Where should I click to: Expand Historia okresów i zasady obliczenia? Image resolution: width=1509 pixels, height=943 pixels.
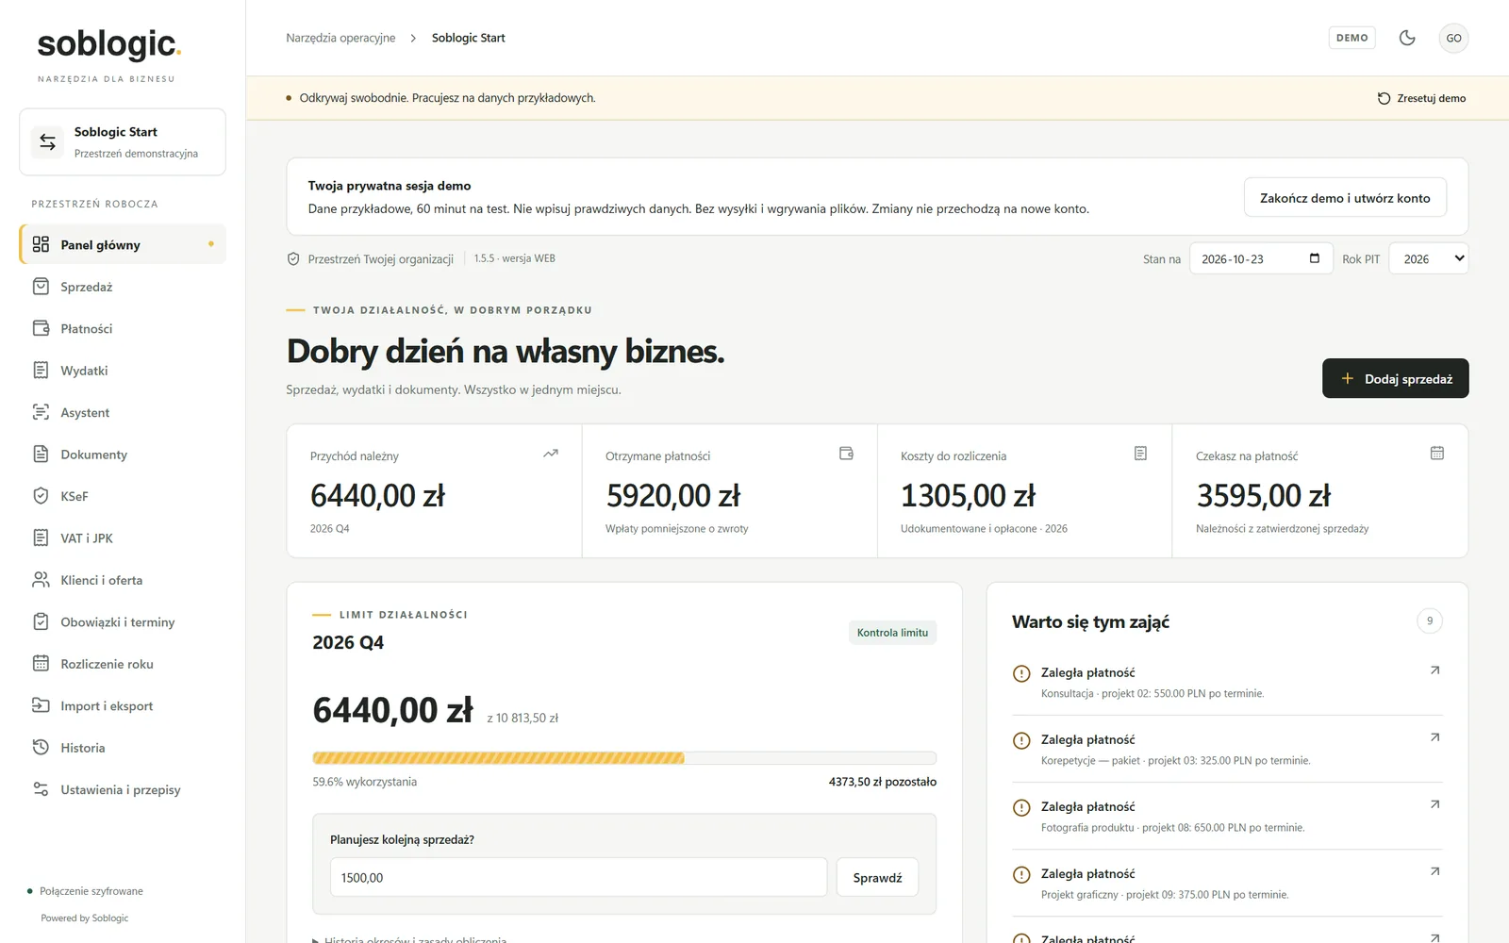click(x=409, y=939)
